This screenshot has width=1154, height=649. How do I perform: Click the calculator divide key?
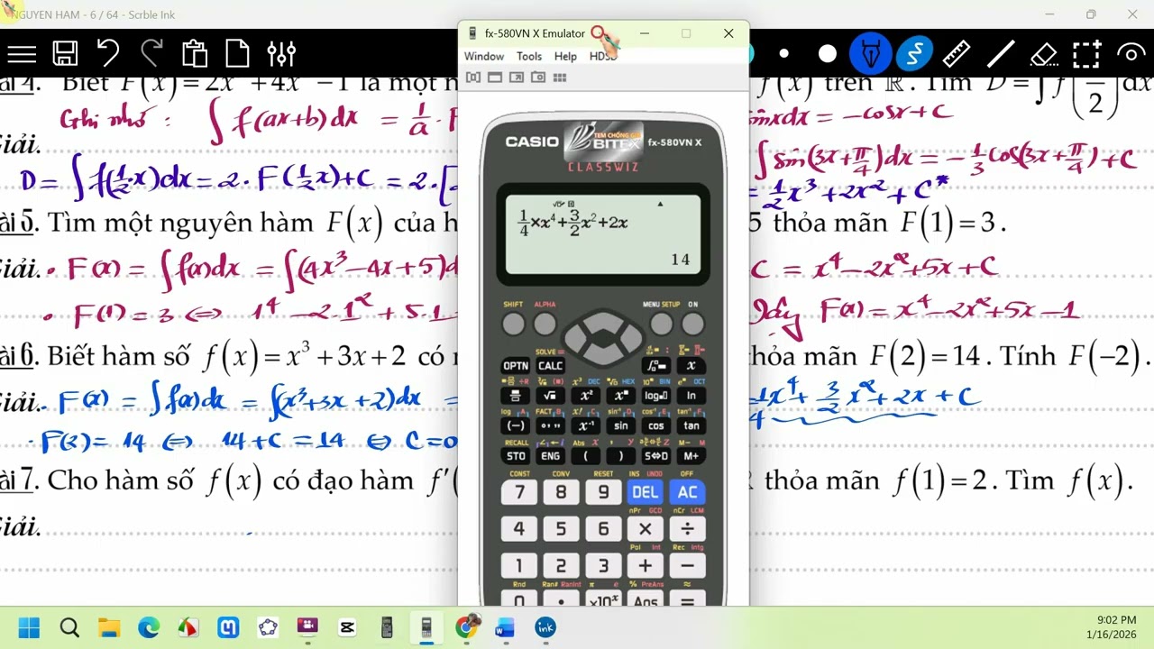pos(687,529)
